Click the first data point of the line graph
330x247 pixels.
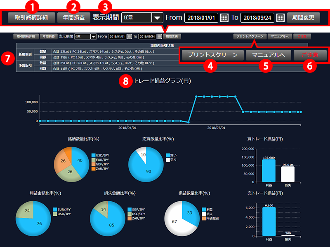click(40, 121)
